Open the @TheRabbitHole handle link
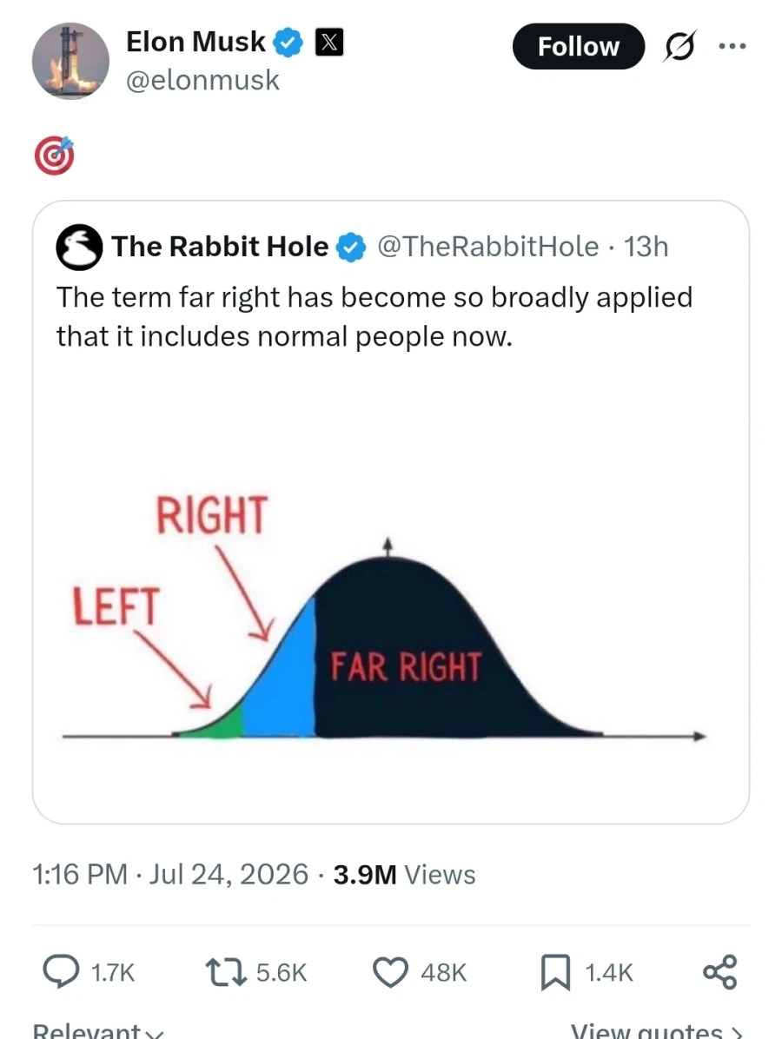The height and width of the screenshot is (1039, 782). pos(487,247)
